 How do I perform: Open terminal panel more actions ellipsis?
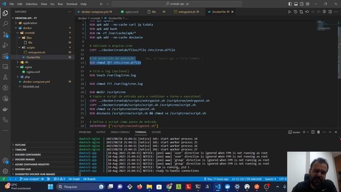coord(324,132)
